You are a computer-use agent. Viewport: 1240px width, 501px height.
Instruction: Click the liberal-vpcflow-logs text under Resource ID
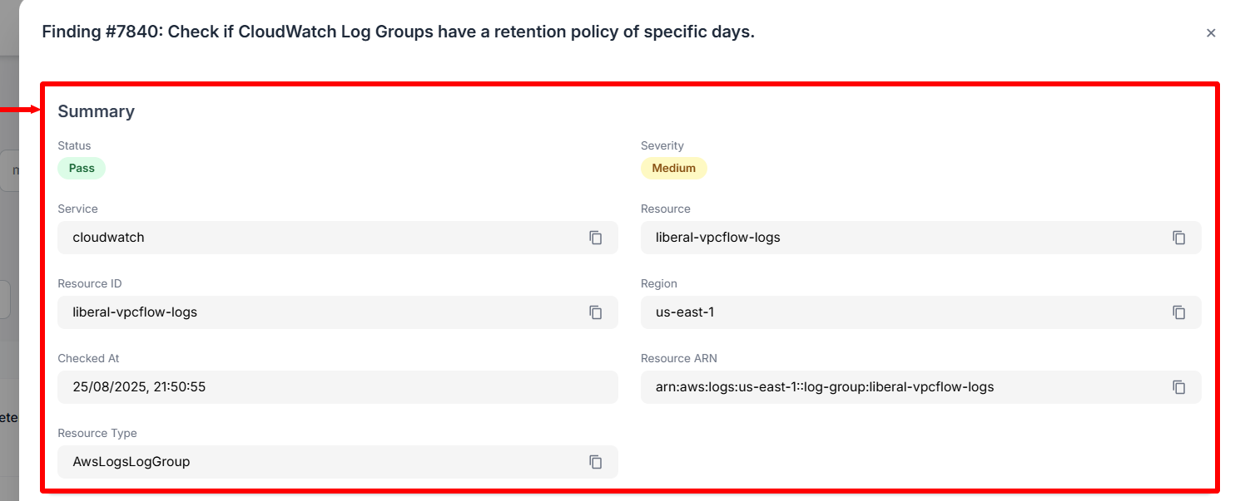pos(135,312)
